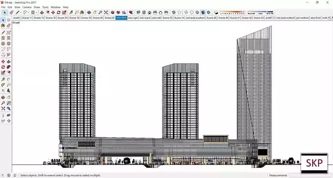
Task: Select Circle tool in side toolbar
Action: (x=3, y=44)
